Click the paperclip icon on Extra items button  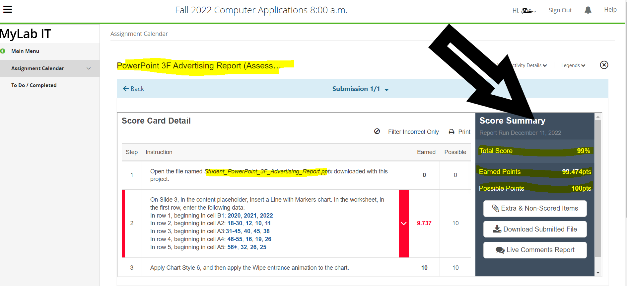pyautogui.click(x=496, y=208)
